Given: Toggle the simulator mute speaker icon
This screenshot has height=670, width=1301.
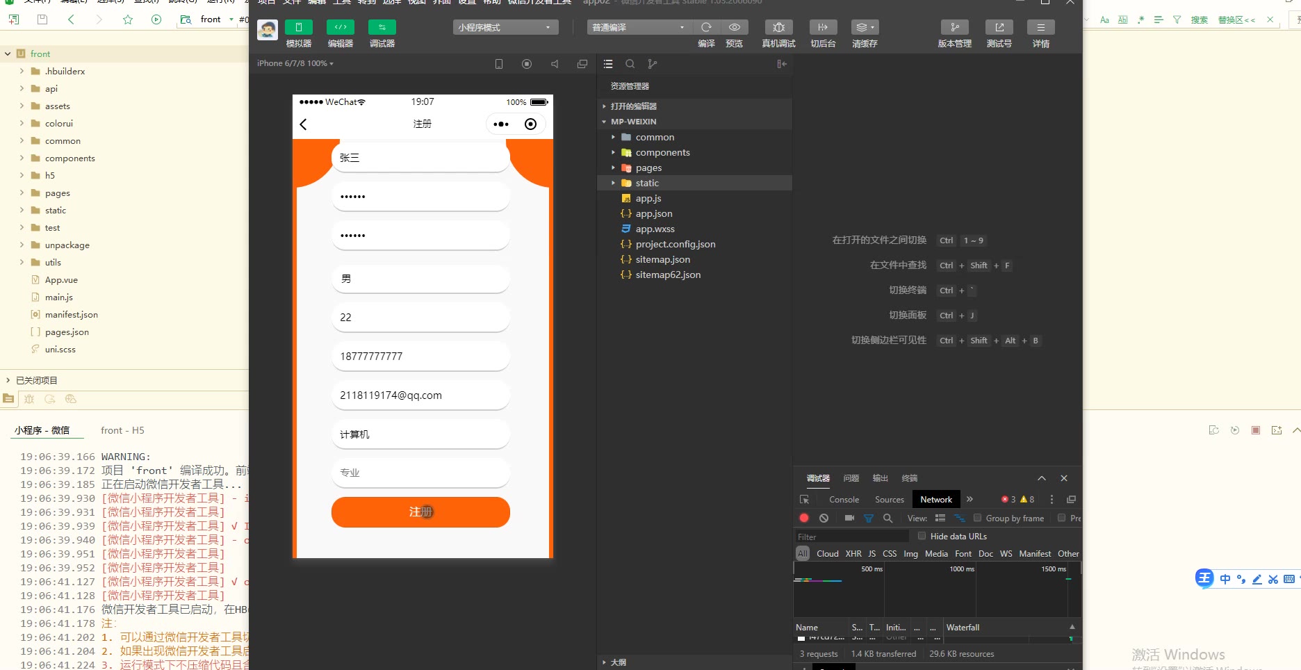Looking at the screenshot, I should [555, 64].
